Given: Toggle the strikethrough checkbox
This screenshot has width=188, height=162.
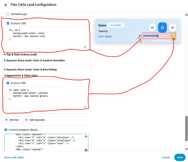Looking at the screenshot, I should (x=8, y=14).
